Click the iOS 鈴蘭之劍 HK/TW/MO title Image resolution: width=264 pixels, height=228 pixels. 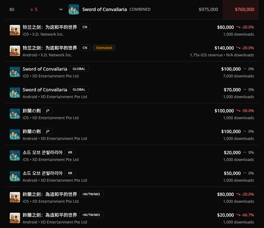click(50, 194)
